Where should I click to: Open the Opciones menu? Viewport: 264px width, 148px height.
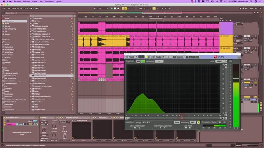tap(49, 2)
